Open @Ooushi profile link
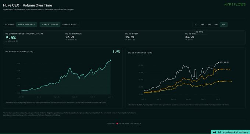Viewport: 250px width, 134px height. click(126, 124)
